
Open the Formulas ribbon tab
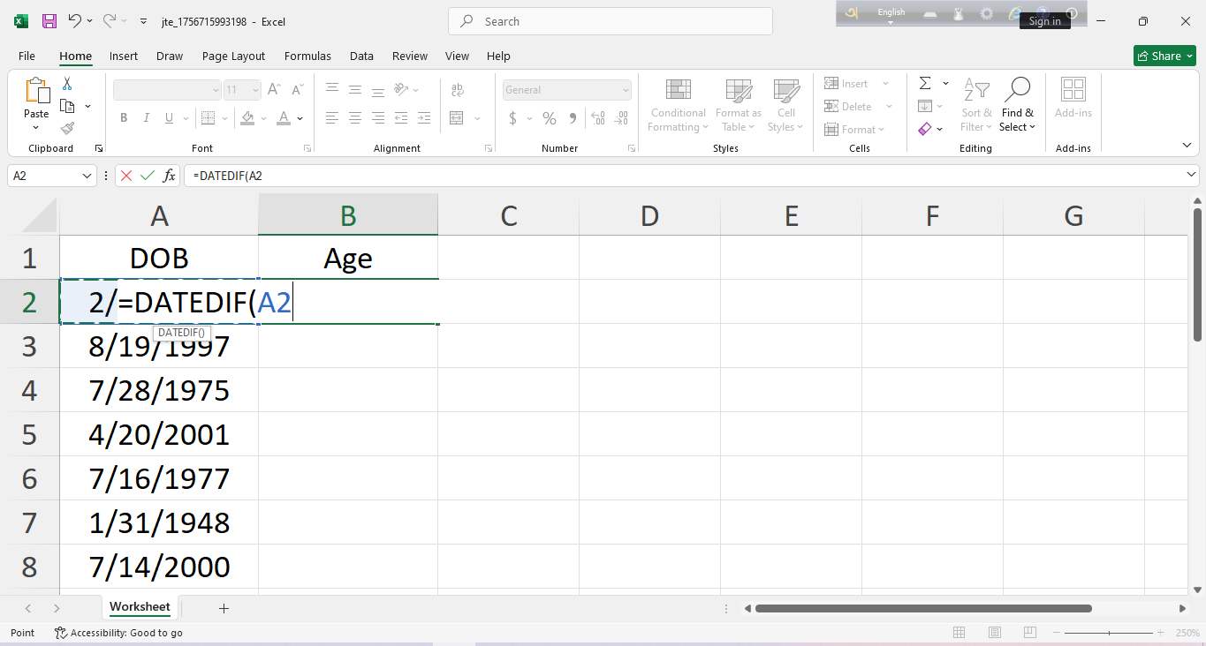click(x=307, y=56)
